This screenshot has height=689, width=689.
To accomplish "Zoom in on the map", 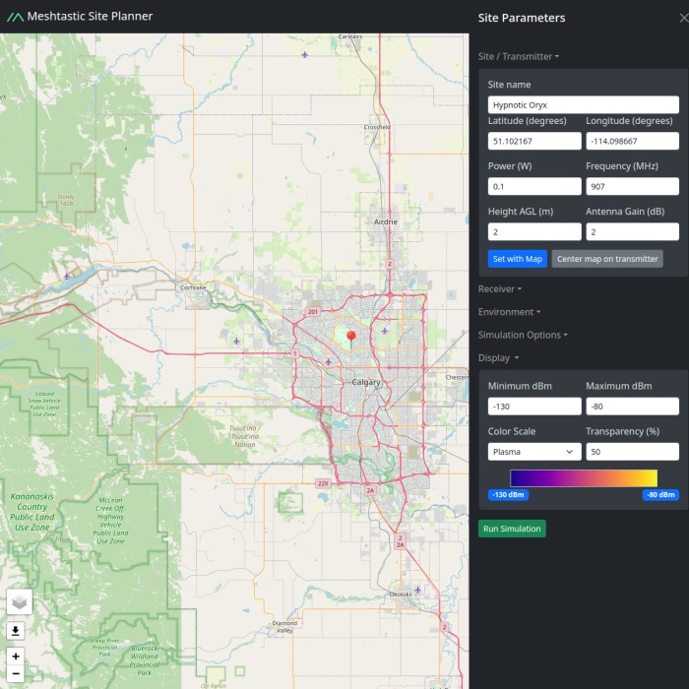I will point(16,656).
